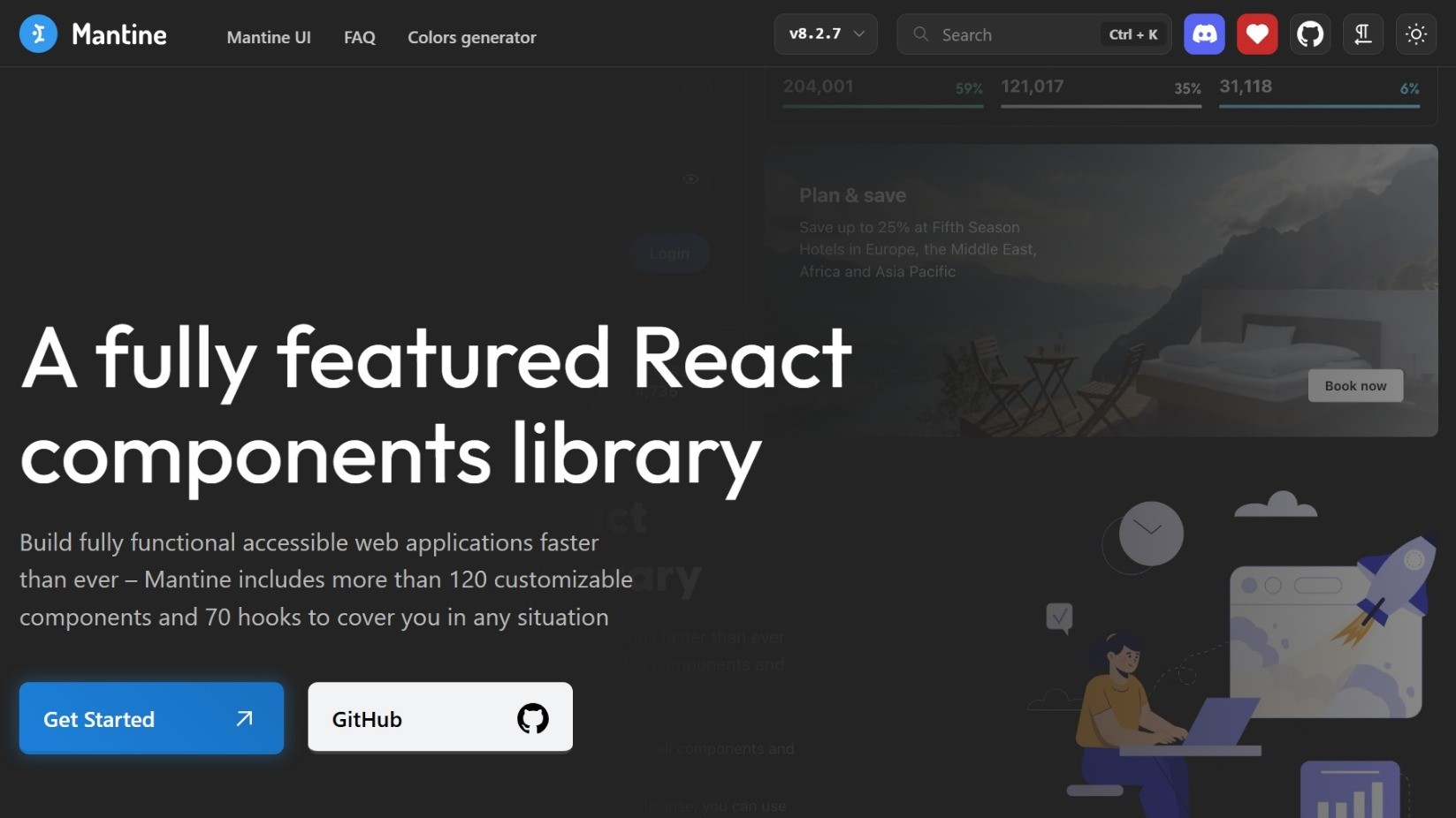The image size is (1456, 818).
Task: Open the v8.2.7 version dropdown
Action: 826,34
